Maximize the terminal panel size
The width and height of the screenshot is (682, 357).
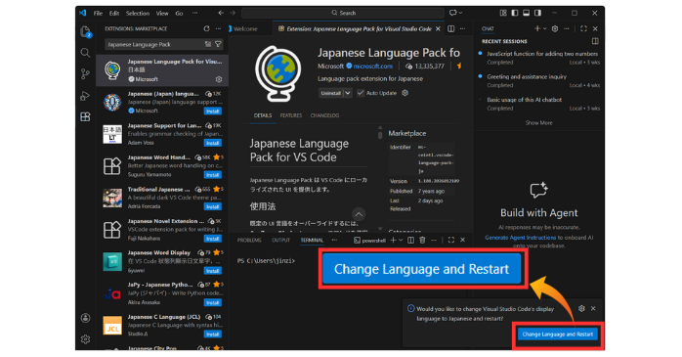click(451, 240)
